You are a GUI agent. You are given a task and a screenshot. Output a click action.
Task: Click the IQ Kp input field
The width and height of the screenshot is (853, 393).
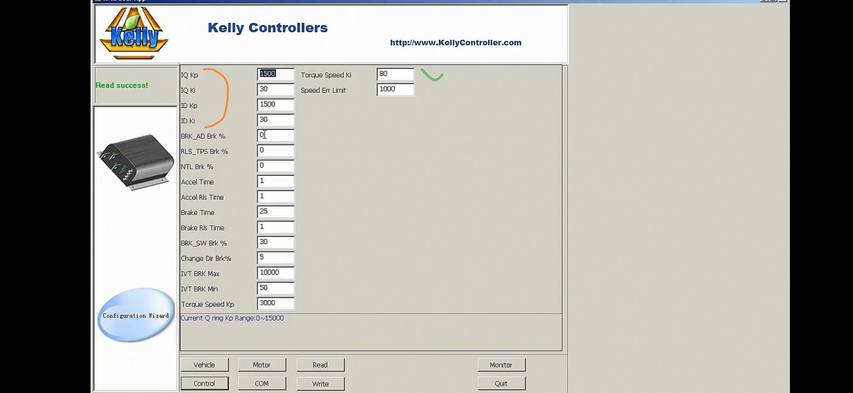point(276,74)
